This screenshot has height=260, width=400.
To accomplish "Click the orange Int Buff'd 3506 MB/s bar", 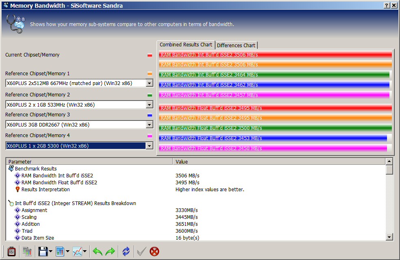I will pyautogui.click(x=275, y=64).
